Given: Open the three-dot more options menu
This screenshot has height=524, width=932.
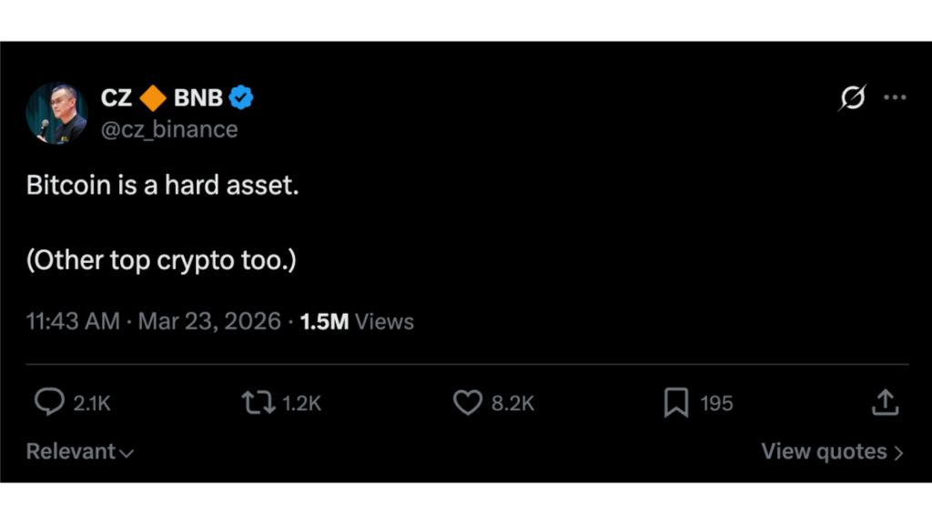Looking at the screenshot, I should (x=895, y=97).
